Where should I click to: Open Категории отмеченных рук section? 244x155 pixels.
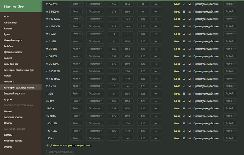(x=19, y=70)
